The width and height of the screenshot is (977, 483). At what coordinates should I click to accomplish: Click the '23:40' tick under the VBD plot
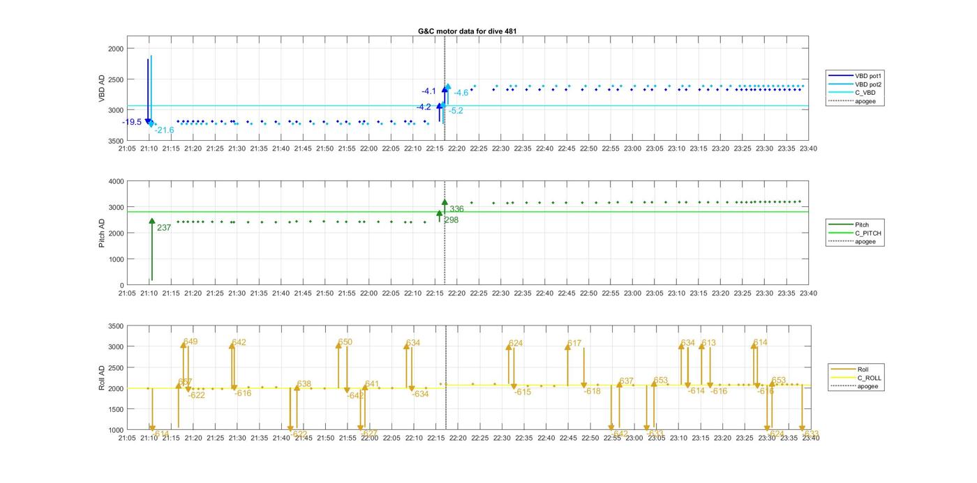click(x=808, y=148)
